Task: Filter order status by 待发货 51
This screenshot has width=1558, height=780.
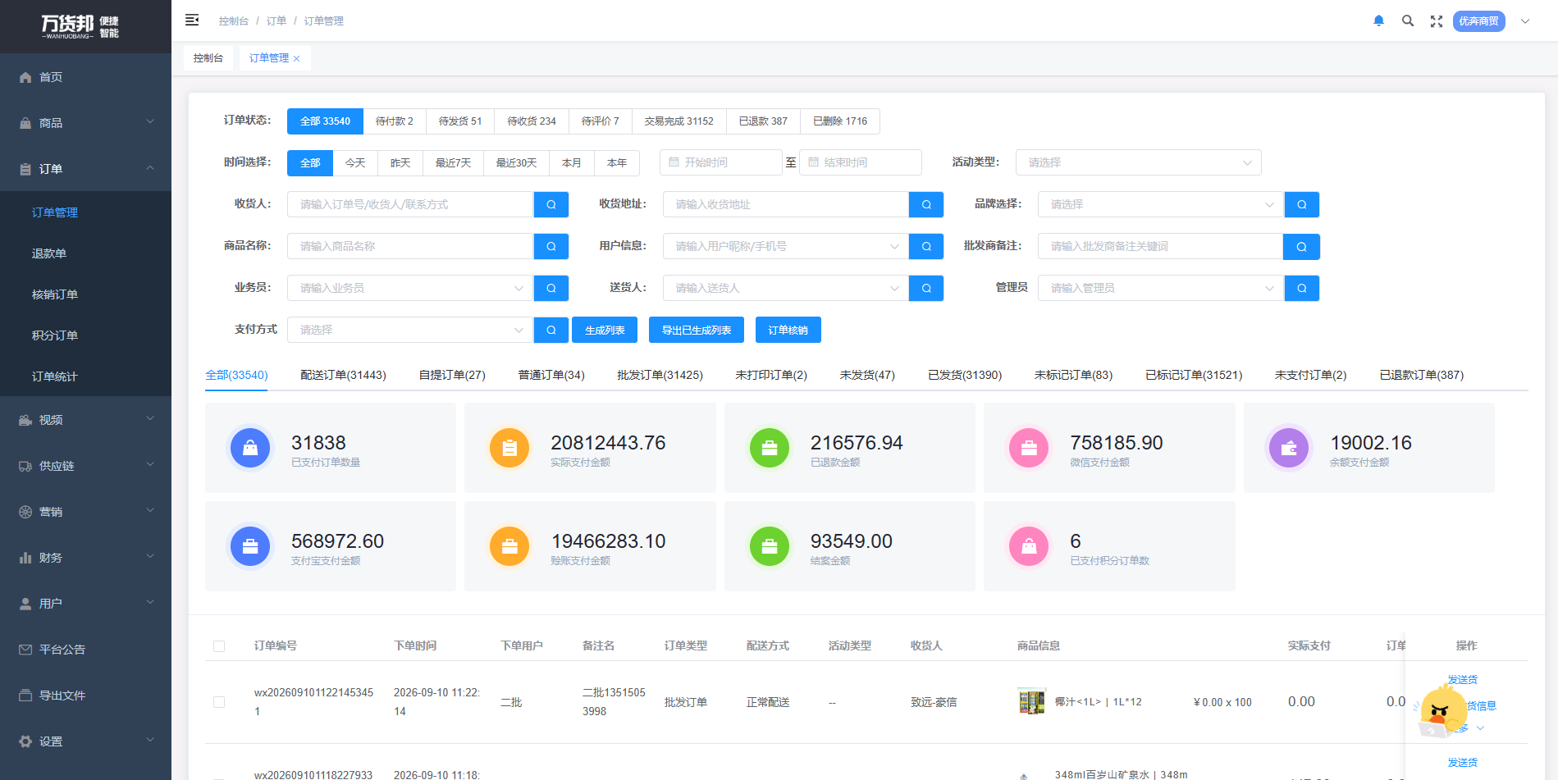Action: click(460, 121)
